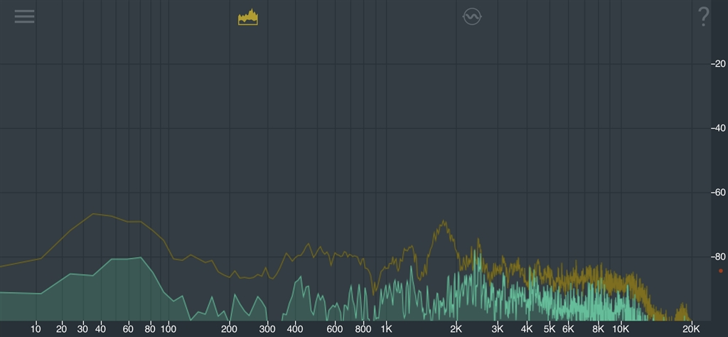Image resolution: width=728 pixels, height=337 pixels.
Task: Open the hamburger menu
Action: tap(24, 17)
